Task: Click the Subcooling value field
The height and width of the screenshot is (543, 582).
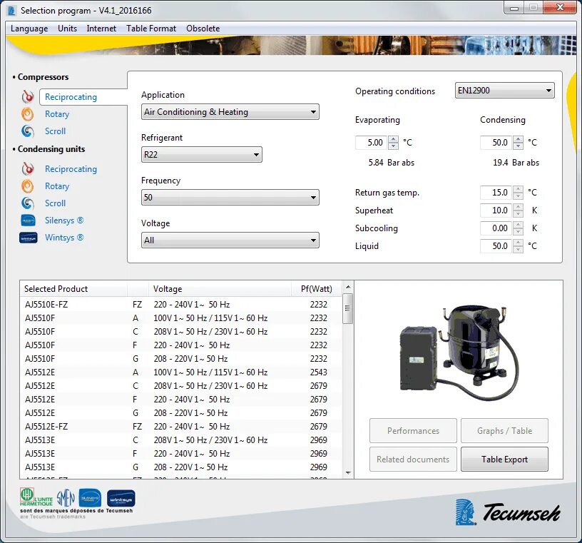Action: [x=496, y=228]
